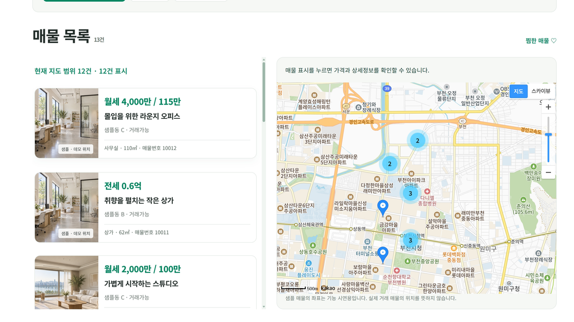Click 부천 IC marker on map
Screen dimensions: 574x322
click(463, 121)
